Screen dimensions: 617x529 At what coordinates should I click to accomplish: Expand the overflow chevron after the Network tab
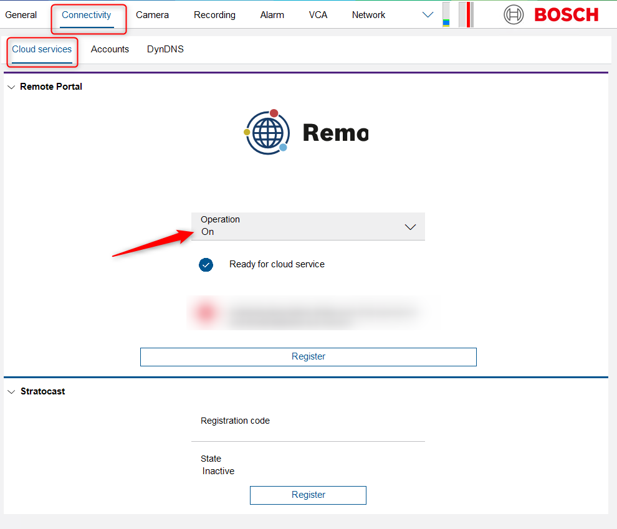click(x=428, y=15)
